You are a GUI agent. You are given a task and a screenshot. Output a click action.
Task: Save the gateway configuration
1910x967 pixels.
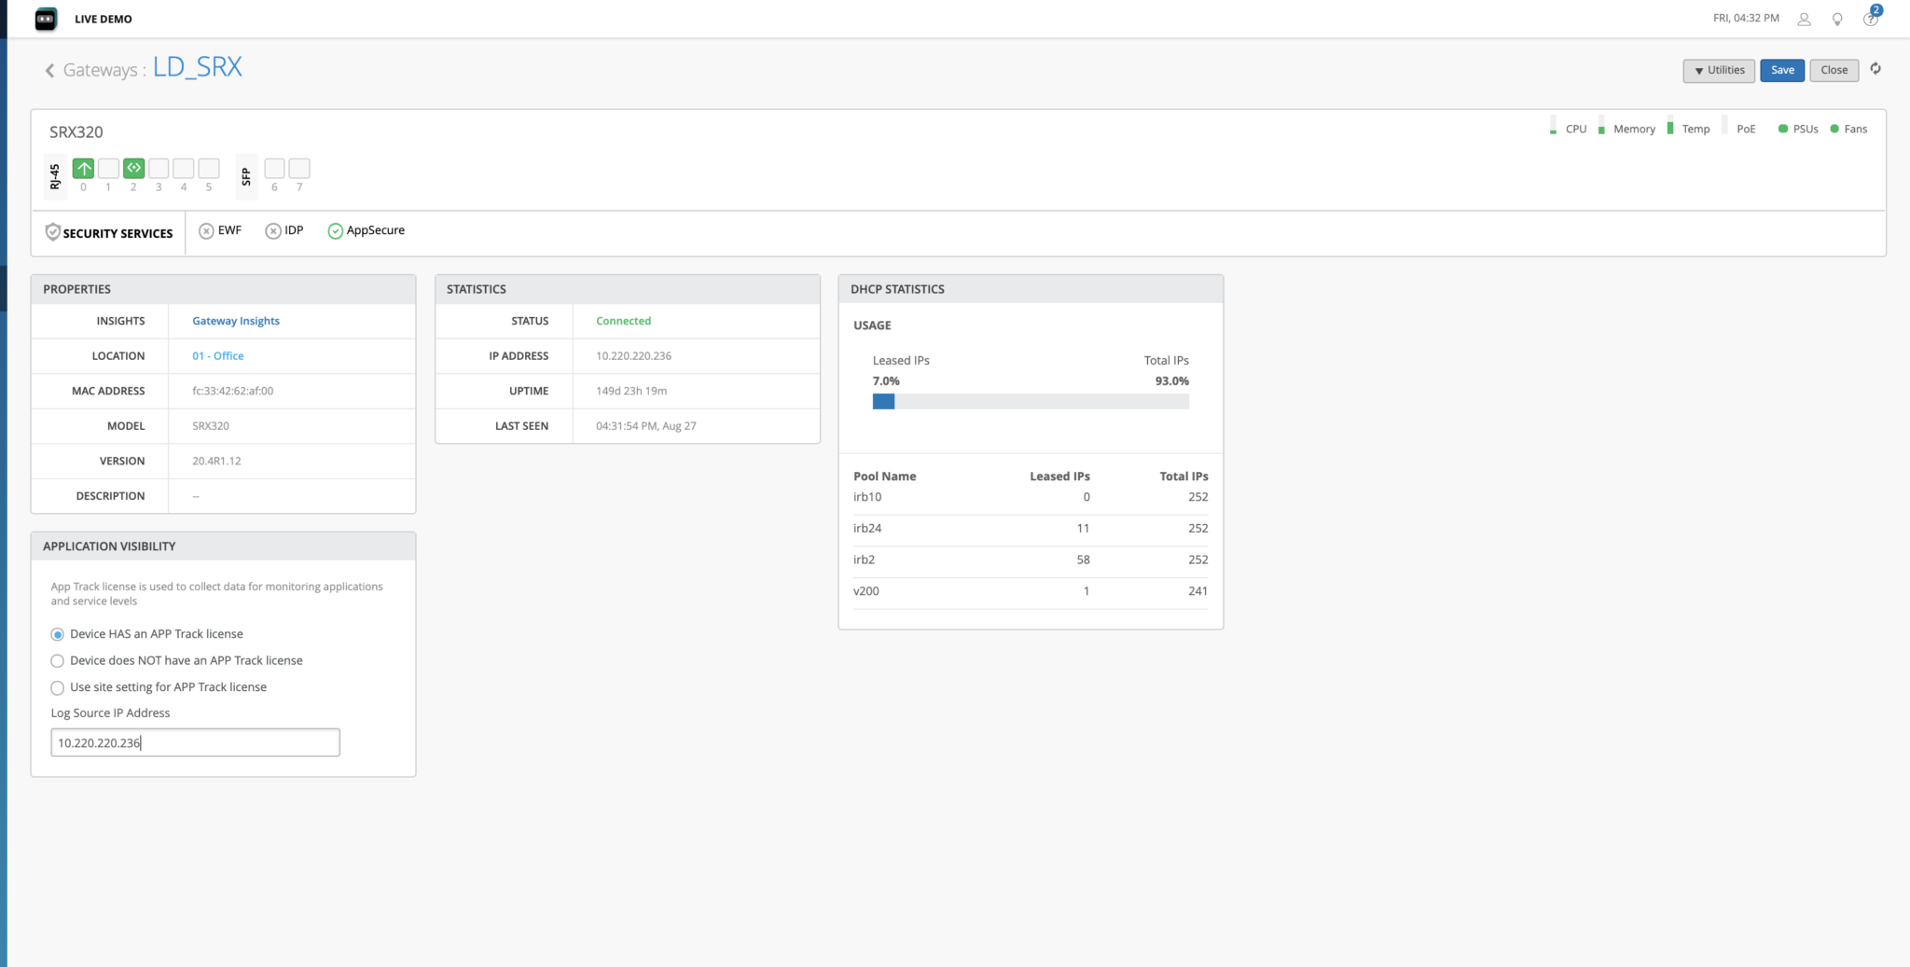tap(1781, 71)
